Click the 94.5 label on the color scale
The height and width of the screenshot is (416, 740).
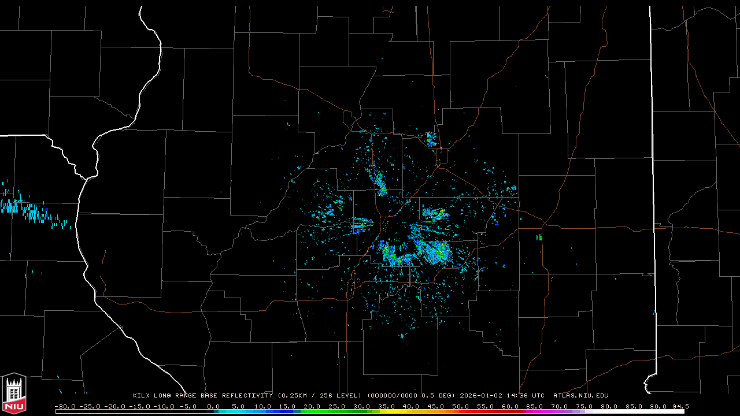coord(680,406)
